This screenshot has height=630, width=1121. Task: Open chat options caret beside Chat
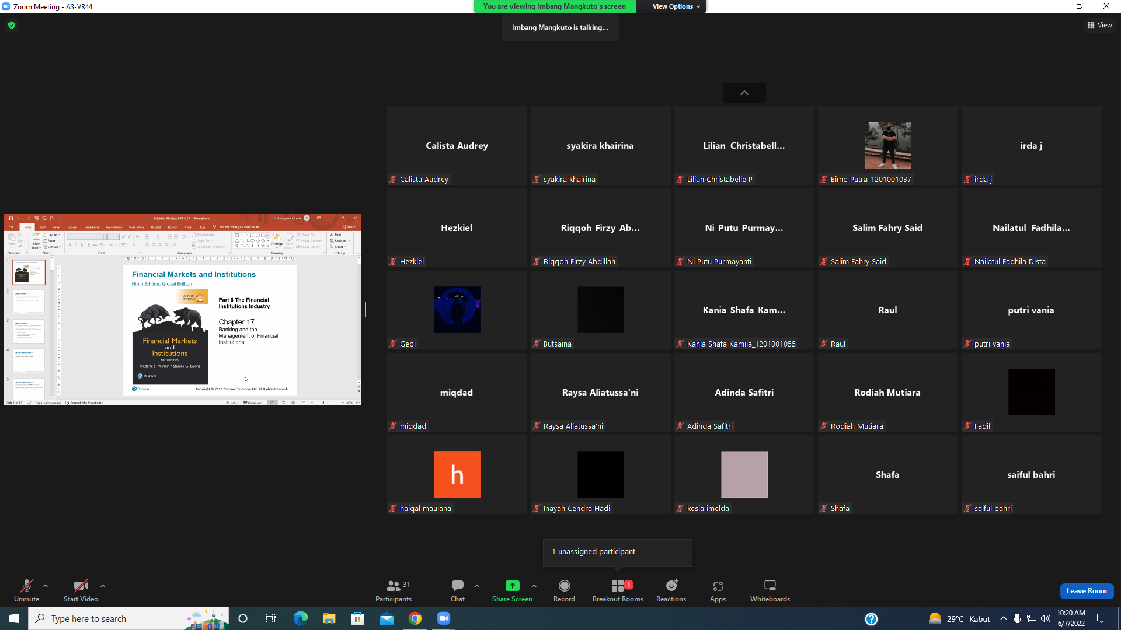tap(477, 586)
